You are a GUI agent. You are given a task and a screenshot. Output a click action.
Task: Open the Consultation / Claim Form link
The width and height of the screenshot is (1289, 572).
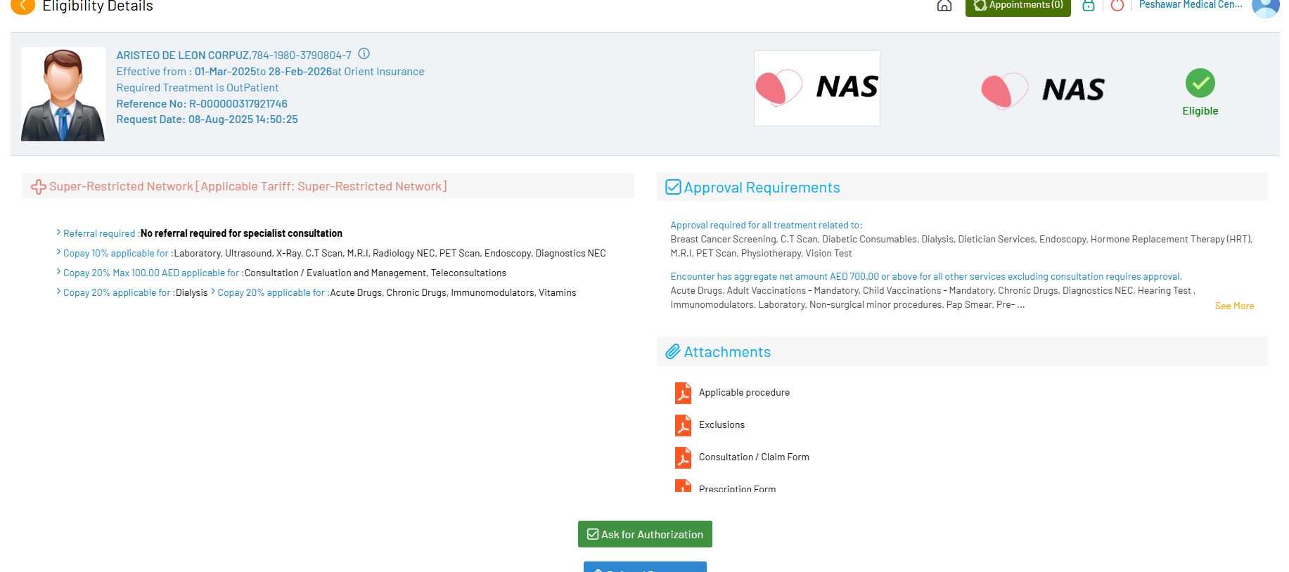coord(754,457)
